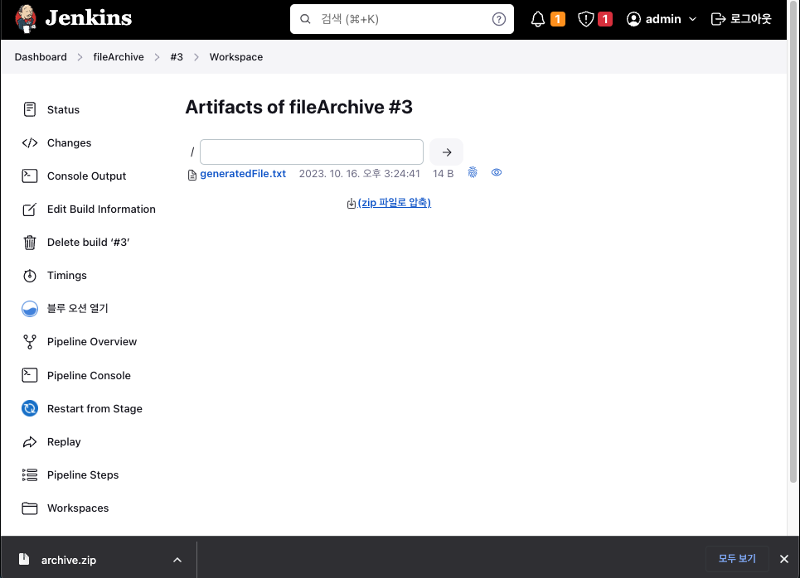The height and width of the screenshot is (578, 800).
Task: Open generatedFile.txt artifact link
Action: [x=243, y=174]
